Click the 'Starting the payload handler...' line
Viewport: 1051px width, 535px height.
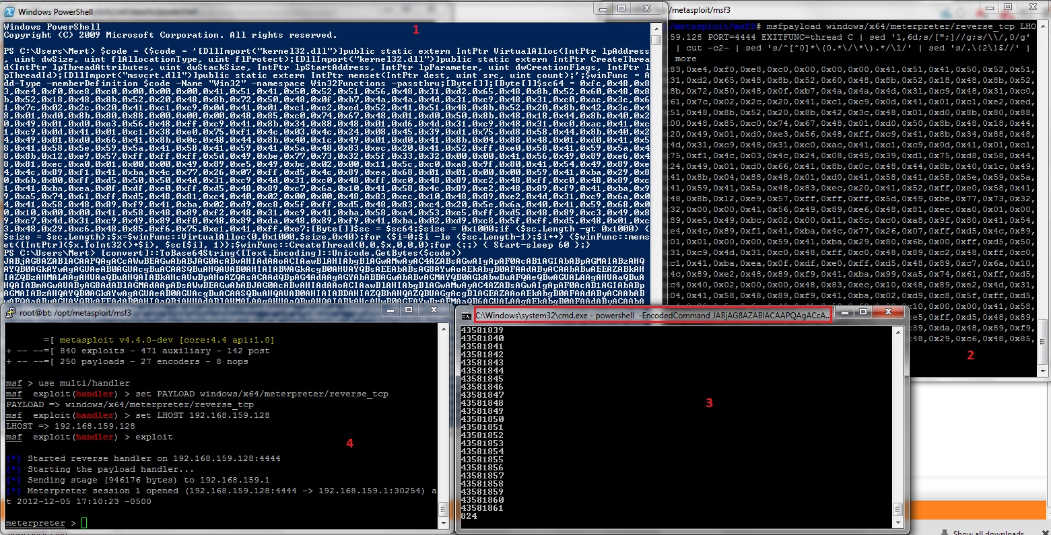click(100, 469)
